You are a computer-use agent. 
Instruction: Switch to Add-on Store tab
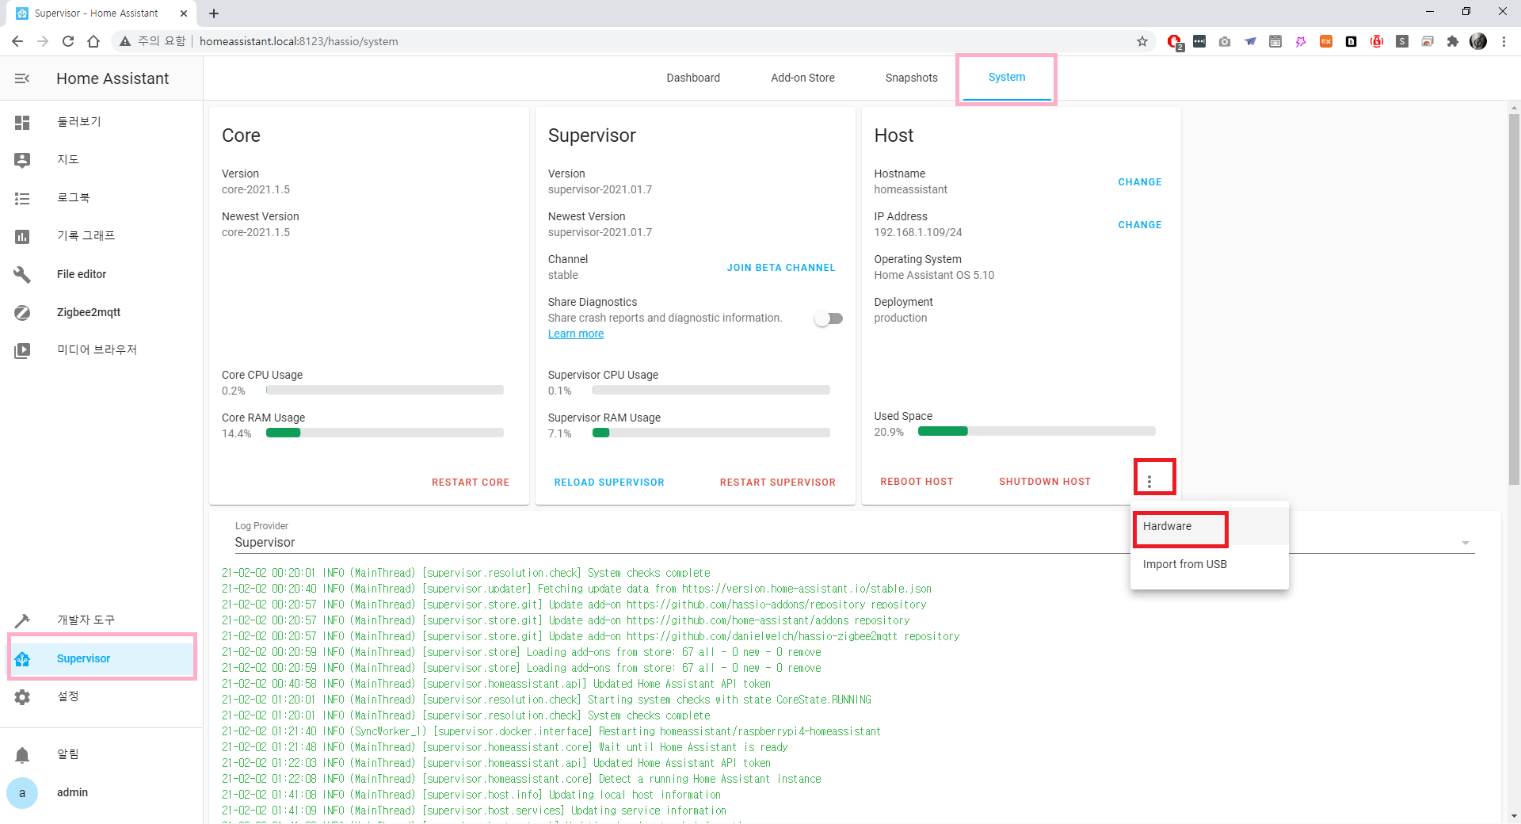pos(802,78)
